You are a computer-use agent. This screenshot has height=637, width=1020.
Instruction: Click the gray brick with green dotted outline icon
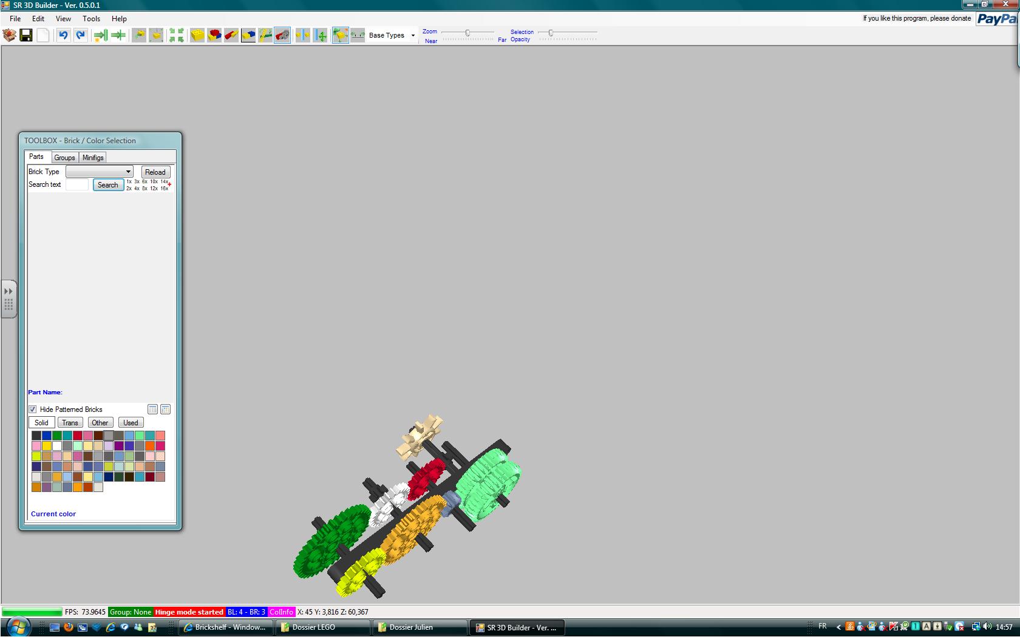[x=156, y=35]
